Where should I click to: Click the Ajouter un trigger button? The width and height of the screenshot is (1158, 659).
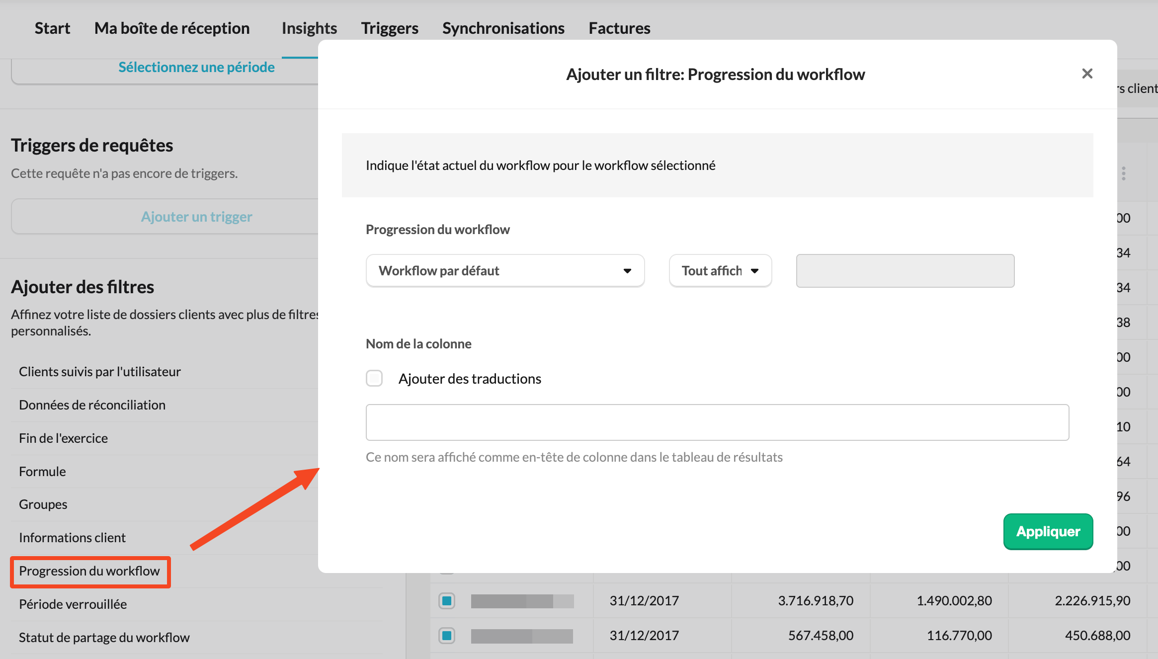(x=196, y=217)
